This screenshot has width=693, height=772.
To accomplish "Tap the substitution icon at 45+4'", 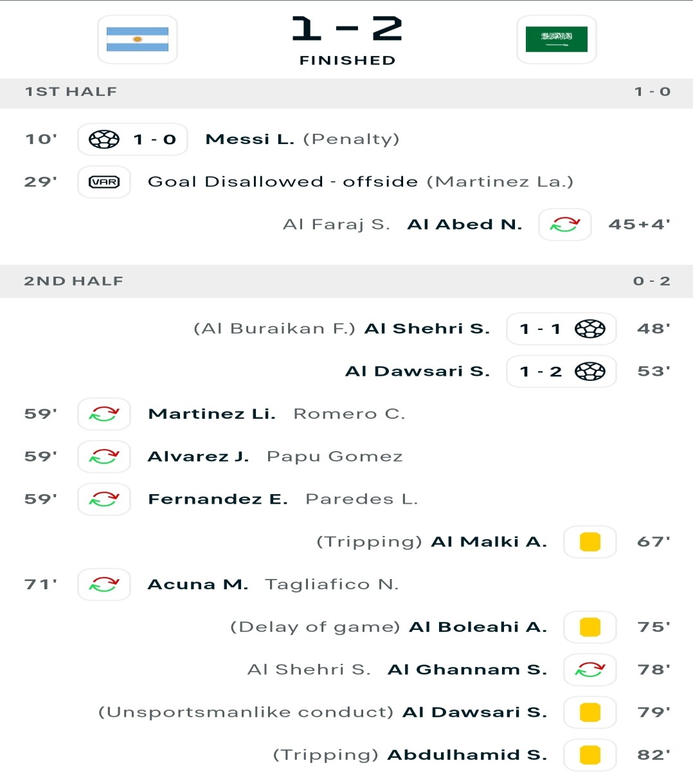I will click(565, 225).
